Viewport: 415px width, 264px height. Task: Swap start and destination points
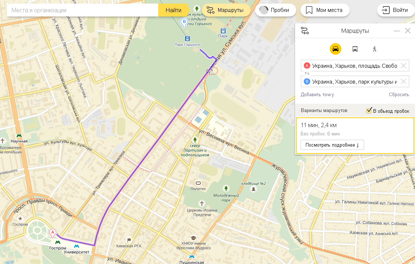(x=307, y=73)
